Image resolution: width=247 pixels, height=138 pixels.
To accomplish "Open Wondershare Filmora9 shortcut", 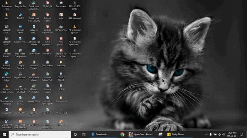I will 7,100.
